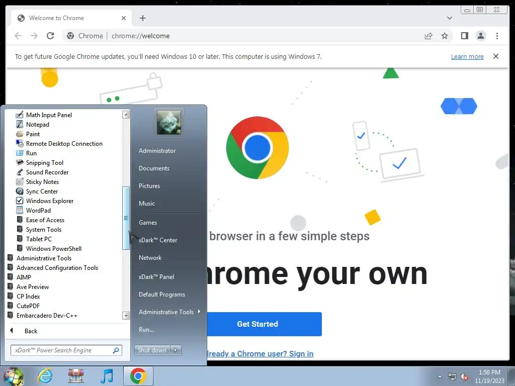
Task: Launch Paint from the Start menu
Action: [33, 134]
